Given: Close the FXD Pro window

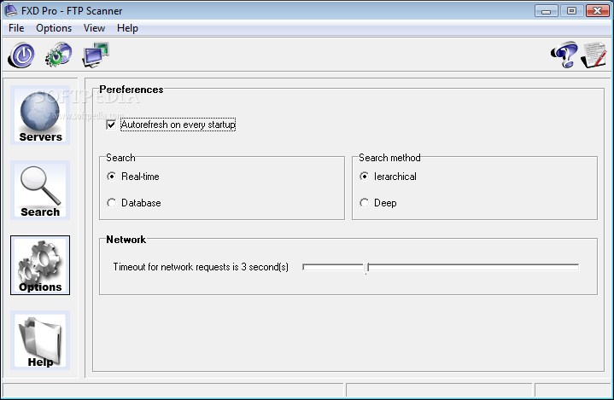Looking at the screenshot, I should coord(597,10).
